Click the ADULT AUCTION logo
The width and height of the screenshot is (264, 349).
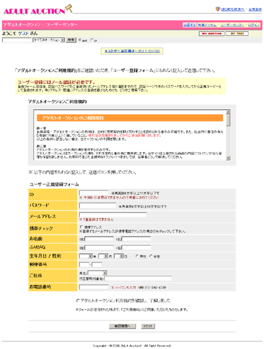pos(38,10)
